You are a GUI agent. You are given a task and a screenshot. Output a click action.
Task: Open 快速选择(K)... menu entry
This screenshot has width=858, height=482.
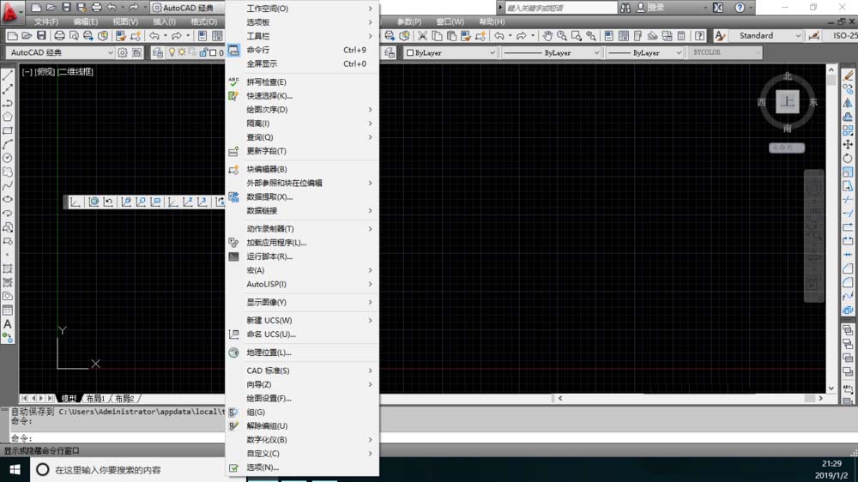(302, 96)
